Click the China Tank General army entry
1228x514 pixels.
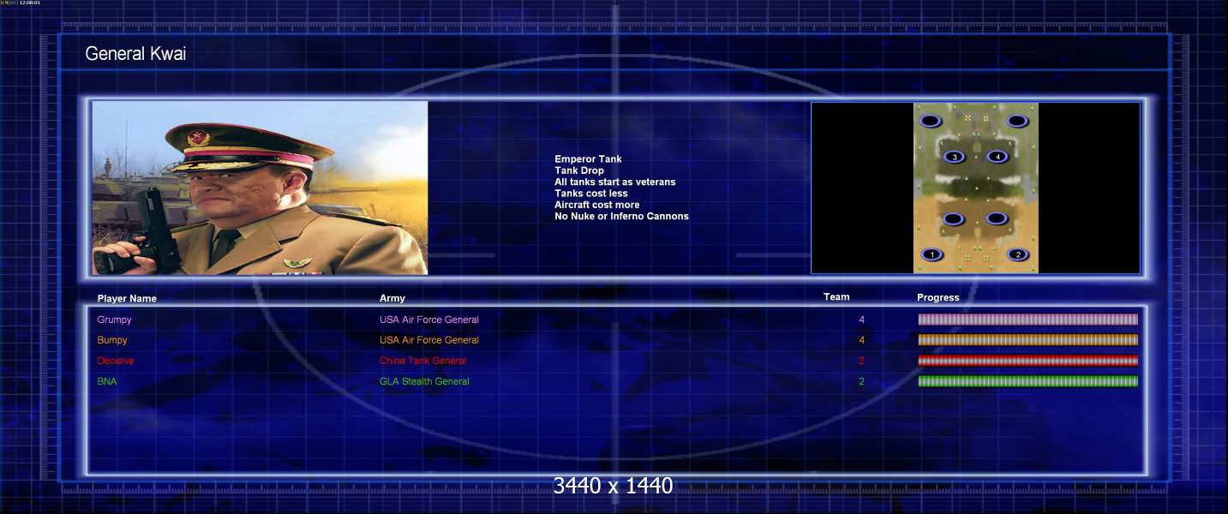pyautogui.click(x=423, y=361)
